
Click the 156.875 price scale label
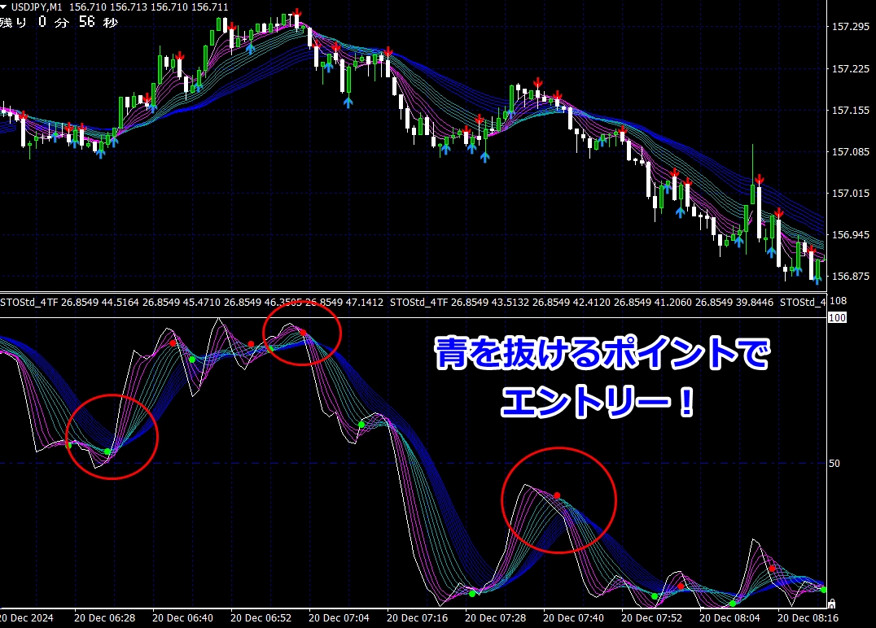pos(850,277)
